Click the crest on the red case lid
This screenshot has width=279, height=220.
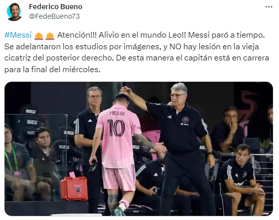click(78, 190)
